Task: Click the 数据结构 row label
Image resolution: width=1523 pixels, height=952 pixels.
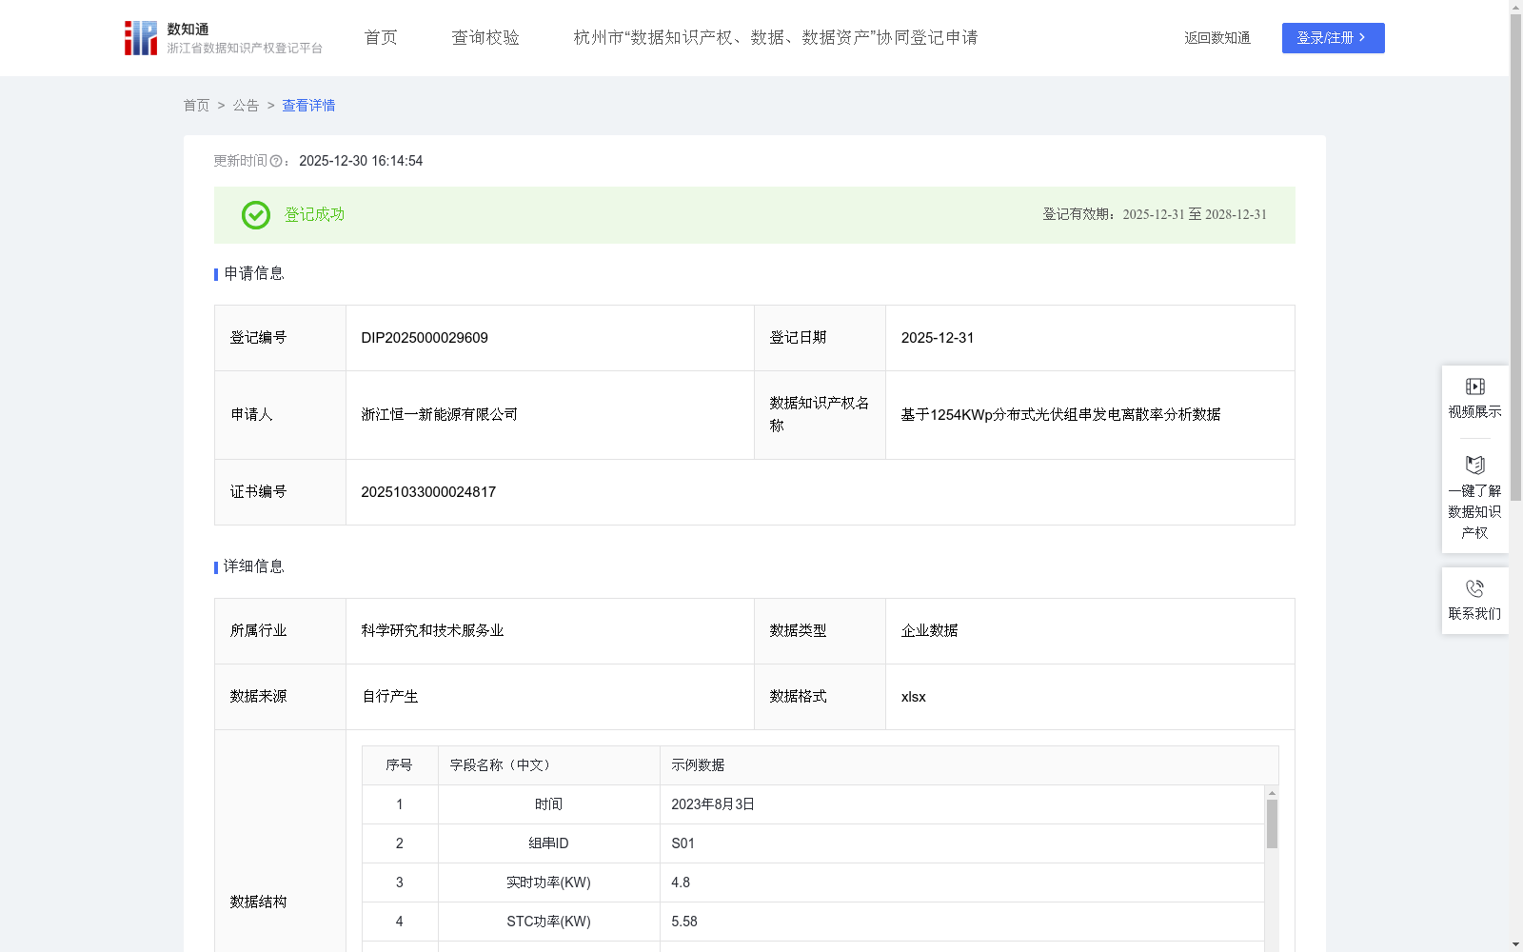Action: point(258,902)
